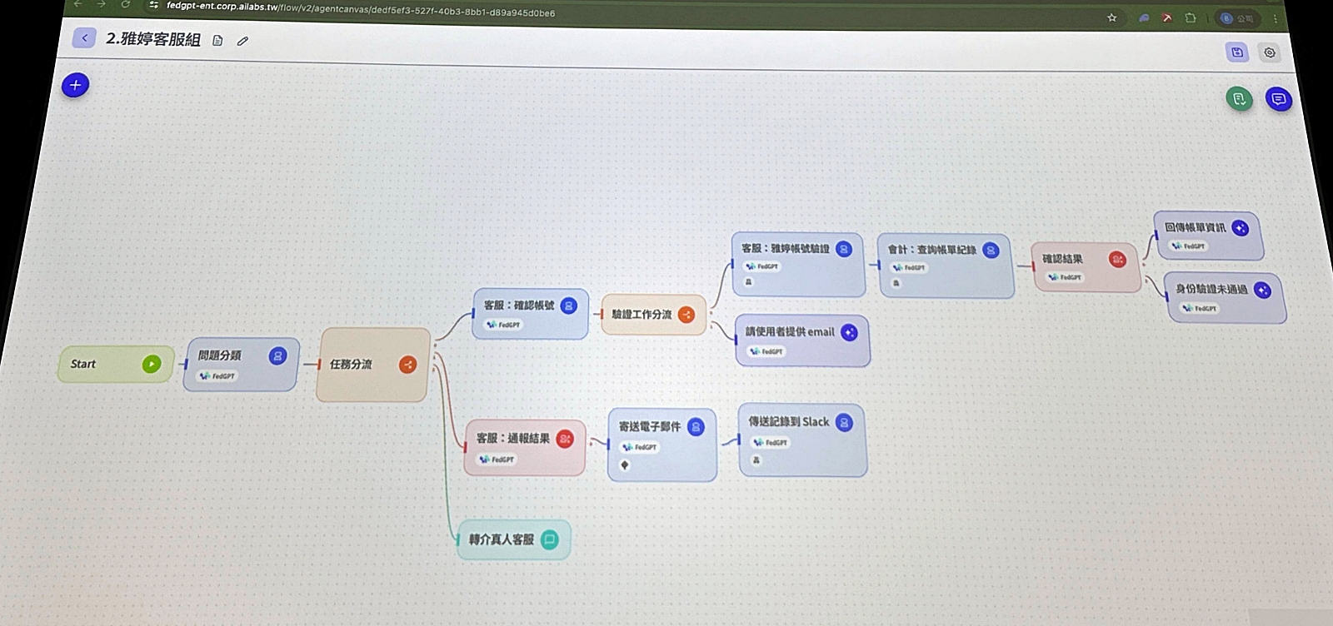Viewport: 1333px width, 626px height.
Task: Select the 會計：查詢帳單記錄 node title
Action: (931, 250)
